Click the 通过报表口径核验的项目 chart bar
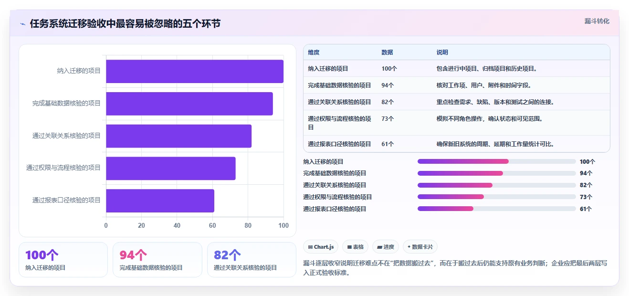The image size is (629, 296). [160, 201]
